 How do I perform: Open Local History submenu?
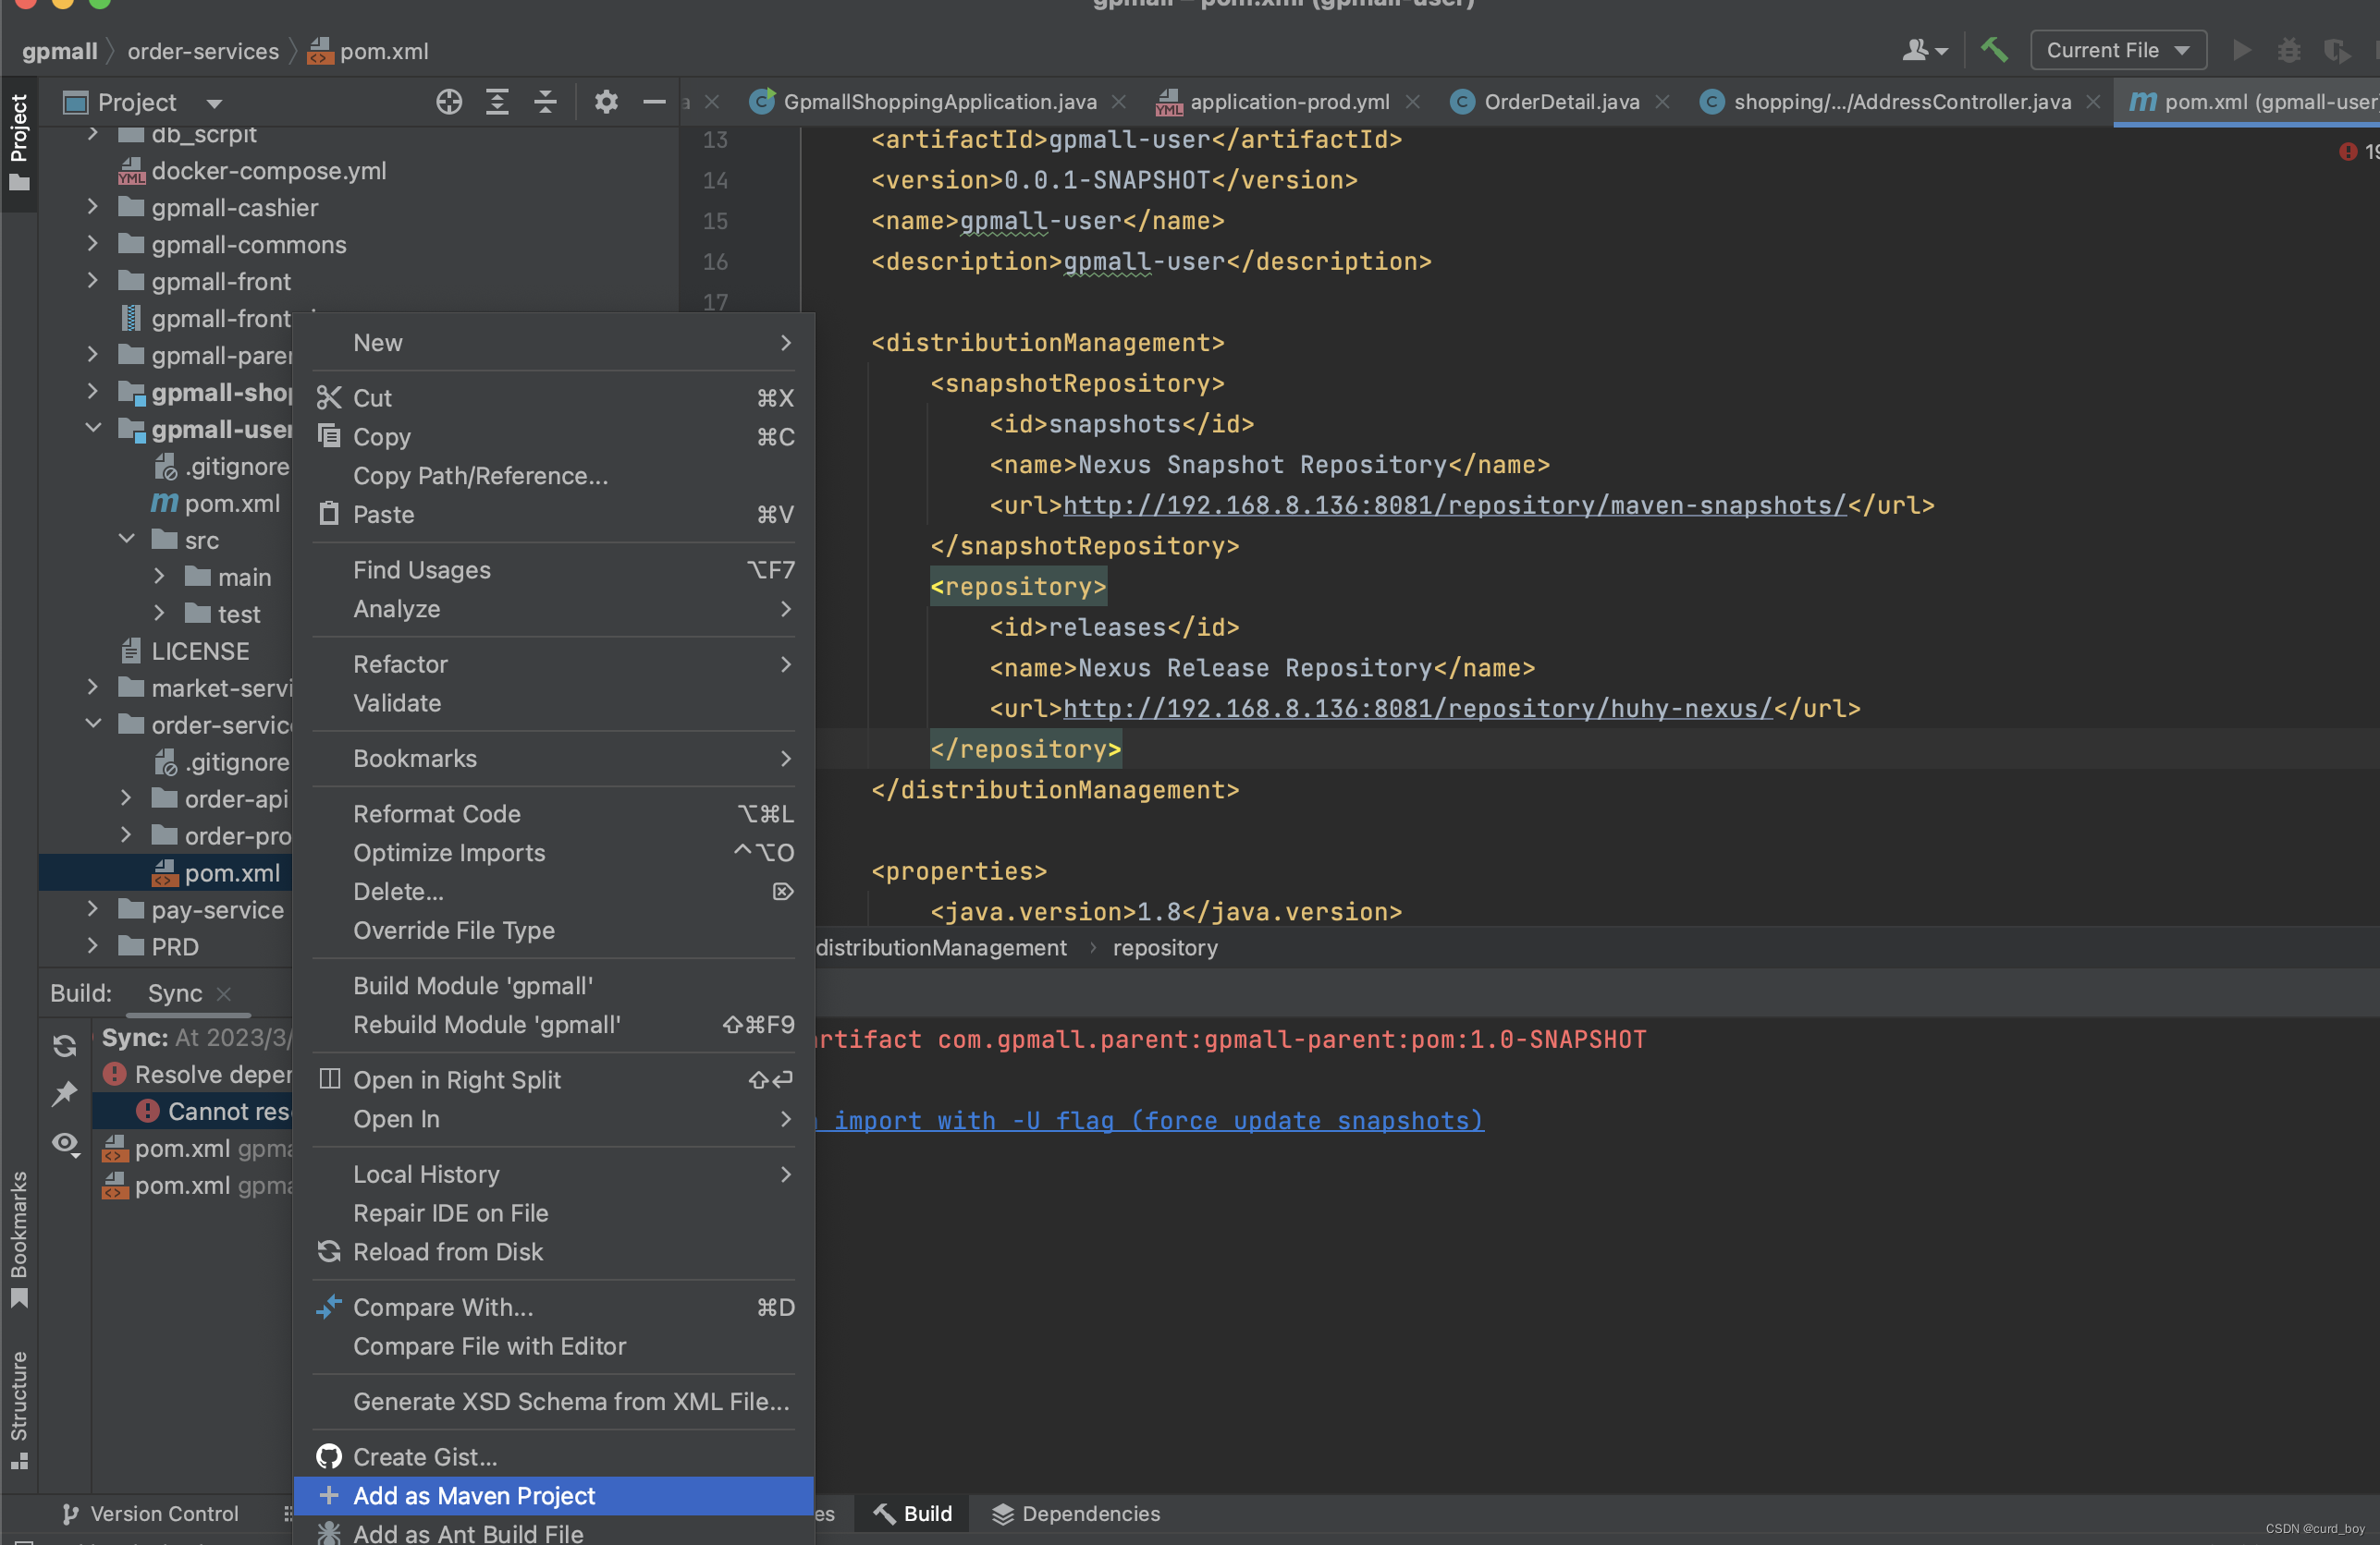(x=554, y=1174)
